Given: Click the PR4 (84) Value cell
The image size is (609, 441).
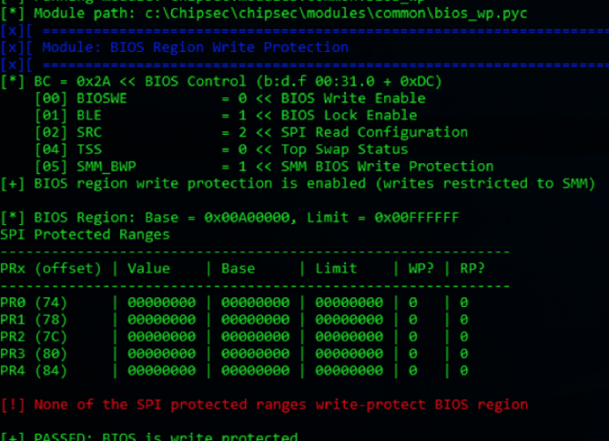Looking at the screenshot, I should [x=162, y=370].
